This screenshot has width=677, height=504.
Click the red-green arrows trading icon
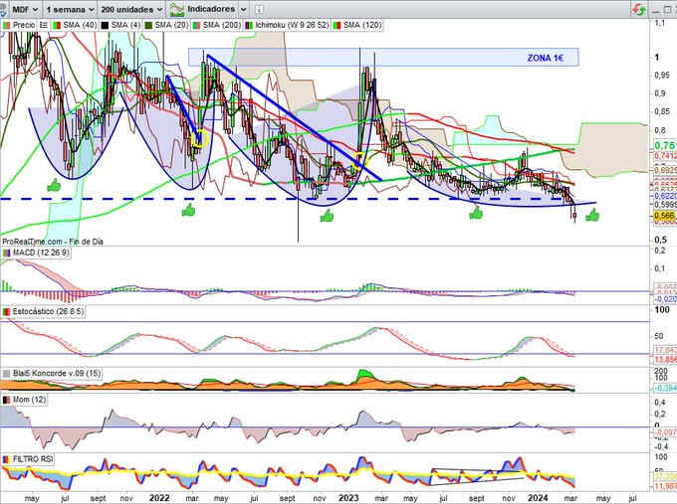tap(638, 9)
